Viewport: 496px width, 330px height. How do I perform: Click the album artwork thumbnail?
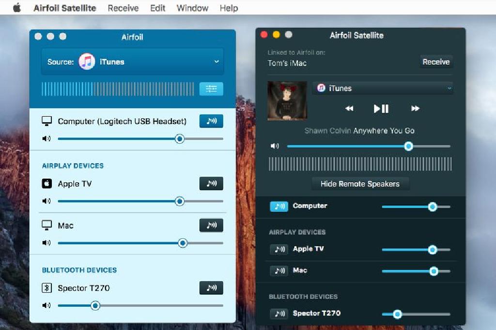coord(287,100)
